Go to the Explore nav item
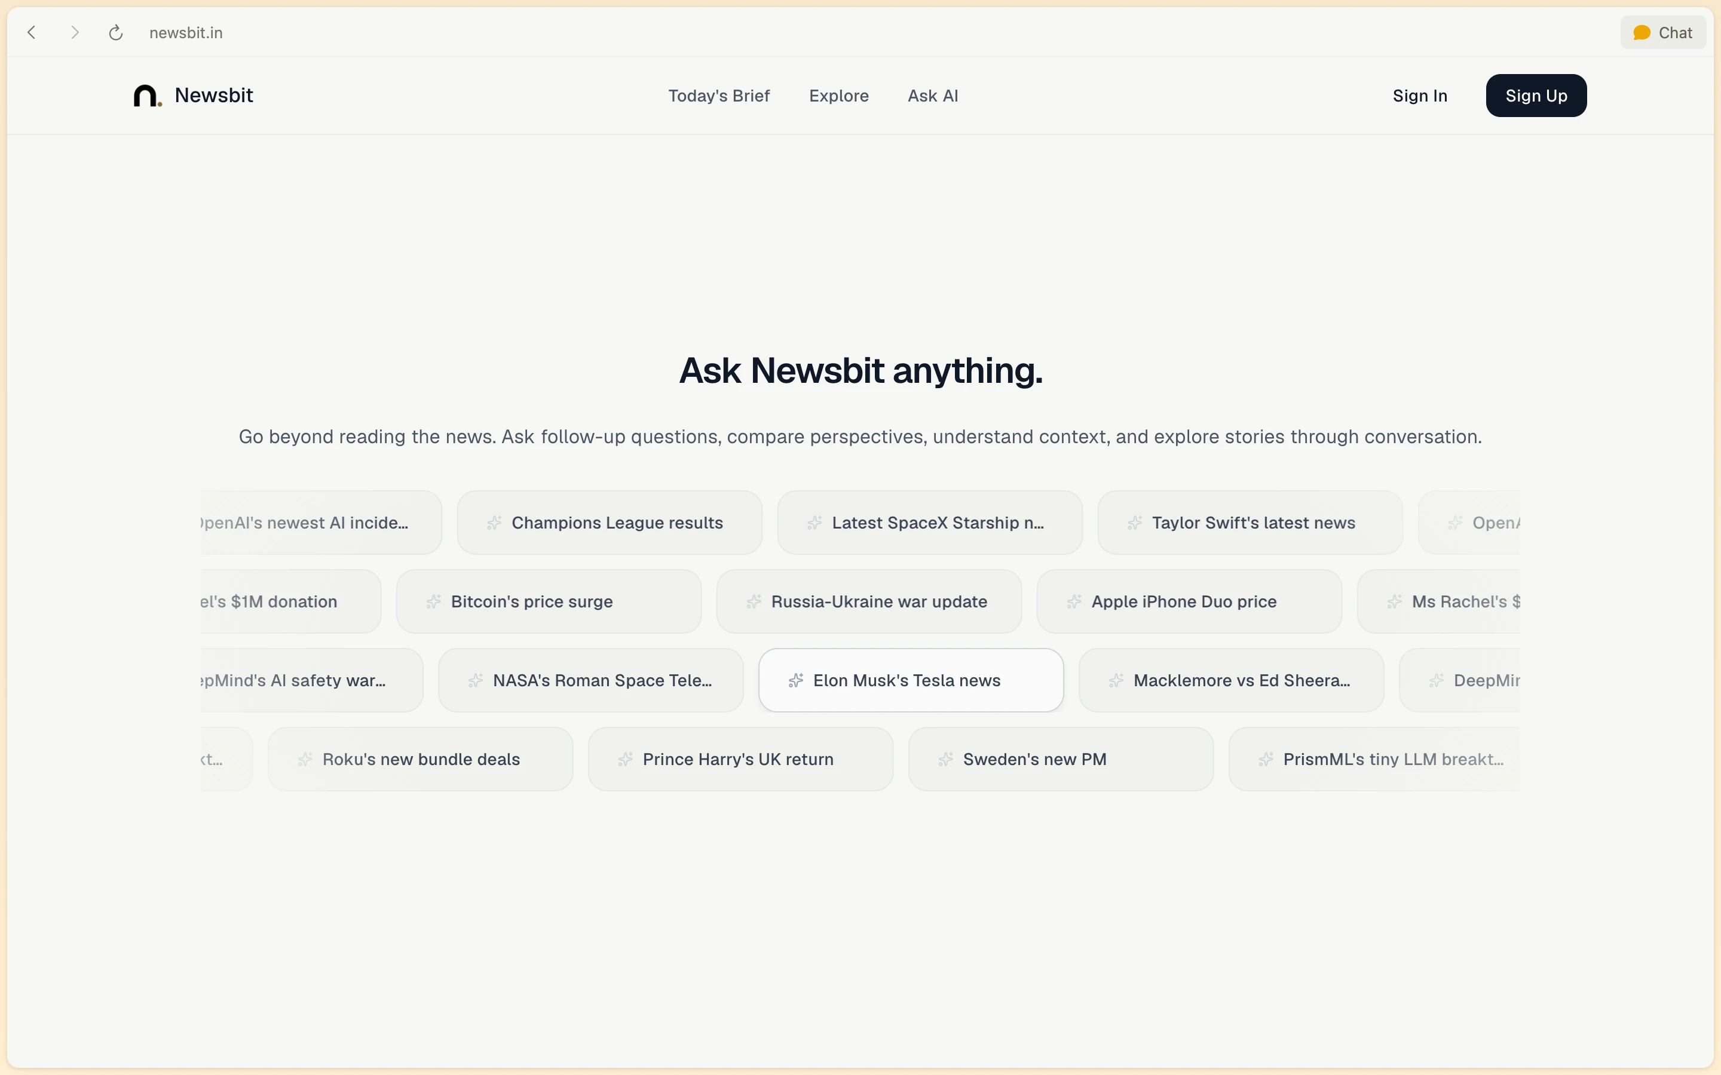The width and height of the screenshot is (1721, 1075). pos(838,96)
